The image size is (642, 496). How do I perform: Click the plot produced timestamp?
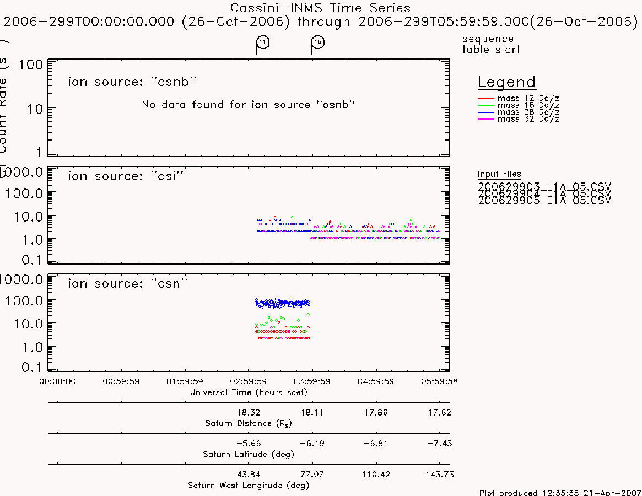(x=560, y=492)
